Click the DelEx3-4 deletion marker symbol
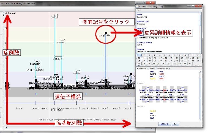208x133 pixels. point(58,56)
